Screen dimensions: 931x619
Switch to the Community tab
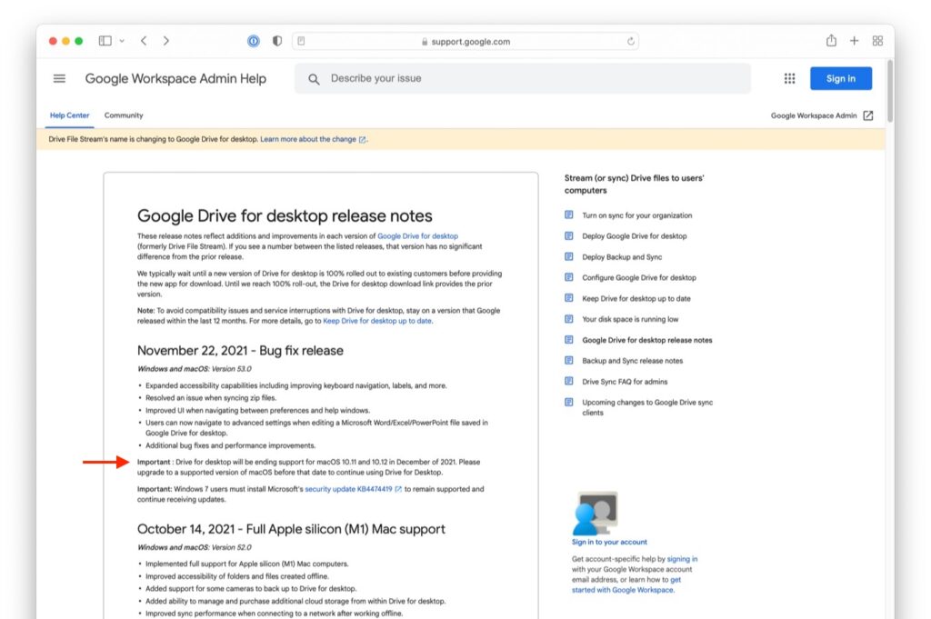pyautogui.click(x=124, y=115)
